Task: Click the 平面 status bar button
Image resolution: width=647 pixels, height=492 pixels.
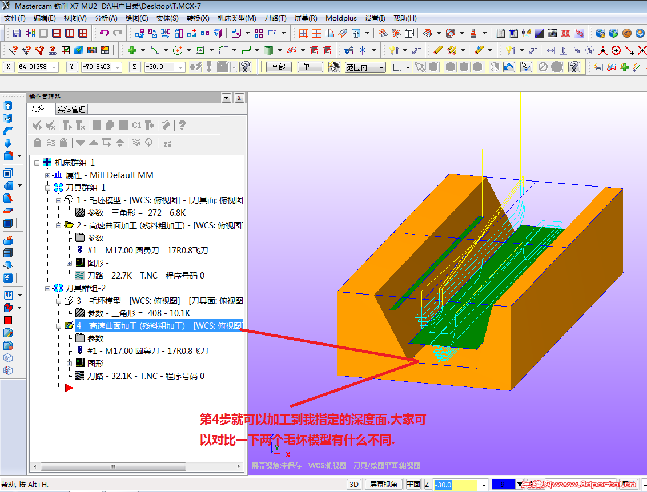Action: pos(413,484)
